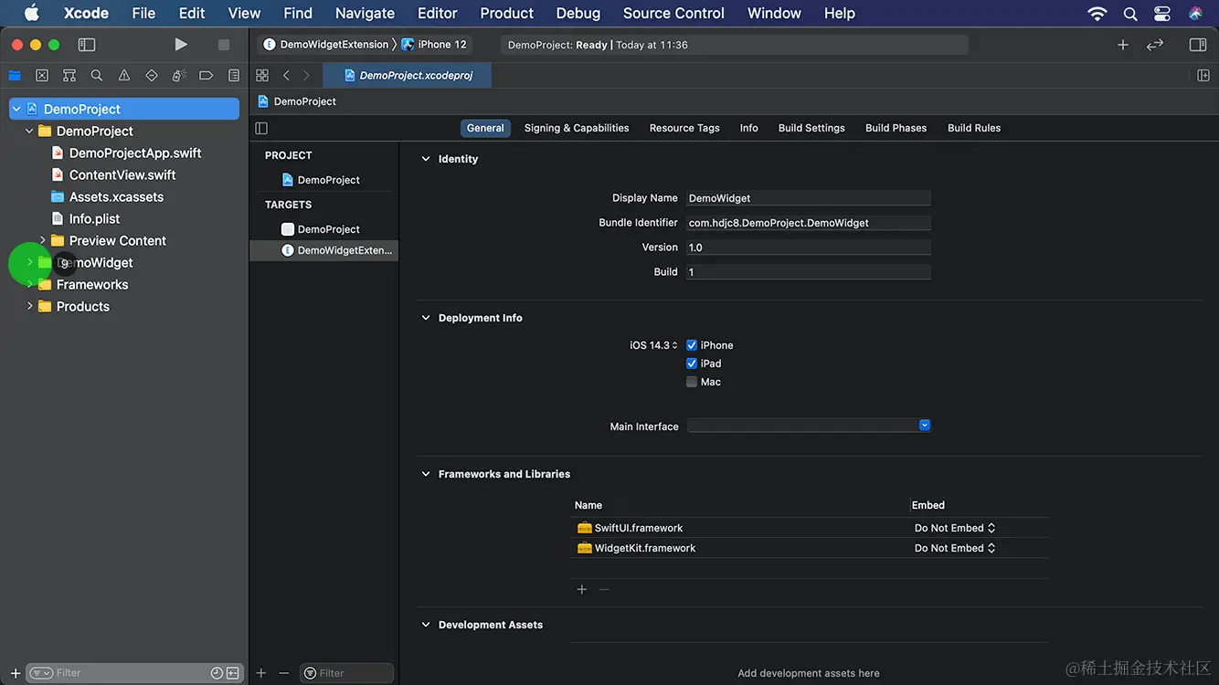Remove the selected target with minus button
This screenshot has width=1219, height=685.
tap(284, 673)
